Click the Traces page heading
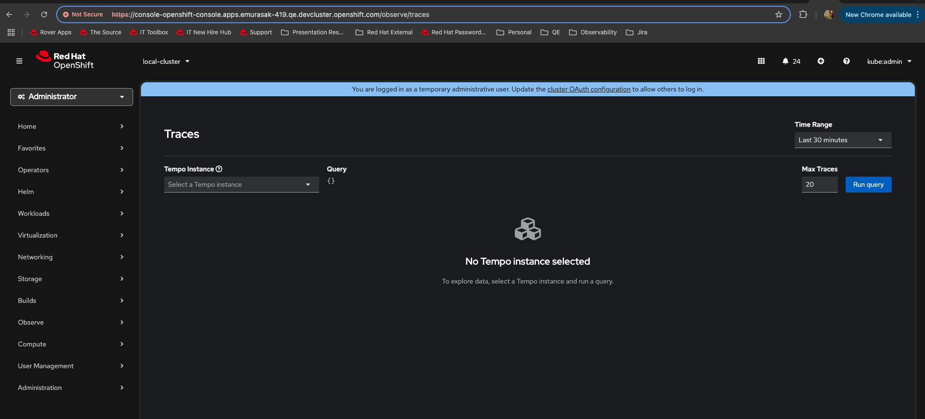Image resolution: width=925 pixels, height=419 pixels. (x=182, y=134)
